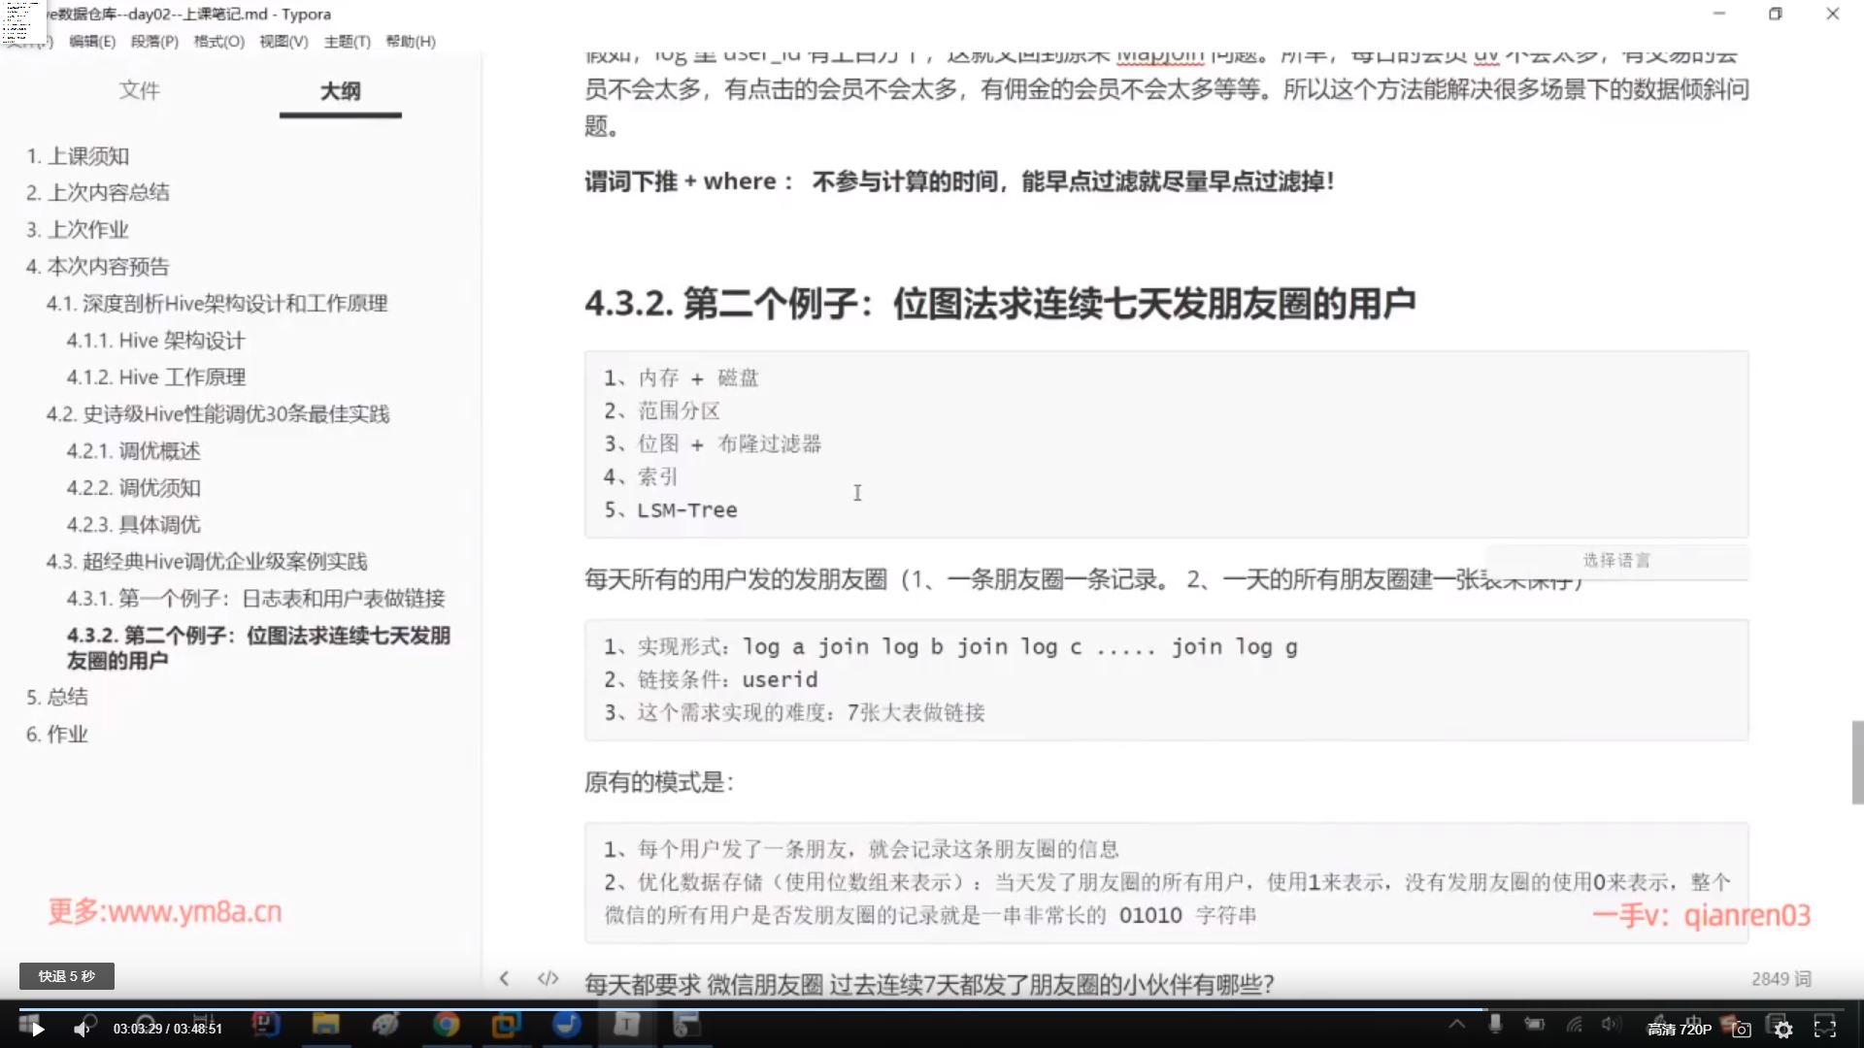This screenshot has height=1048, width=1864.
Task: Jump to outline item 4.2.3. 具体调优
Action: tap(133, 524)
